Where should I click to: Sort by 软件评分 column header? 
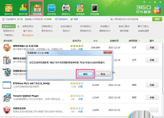[x=77, y=41]
